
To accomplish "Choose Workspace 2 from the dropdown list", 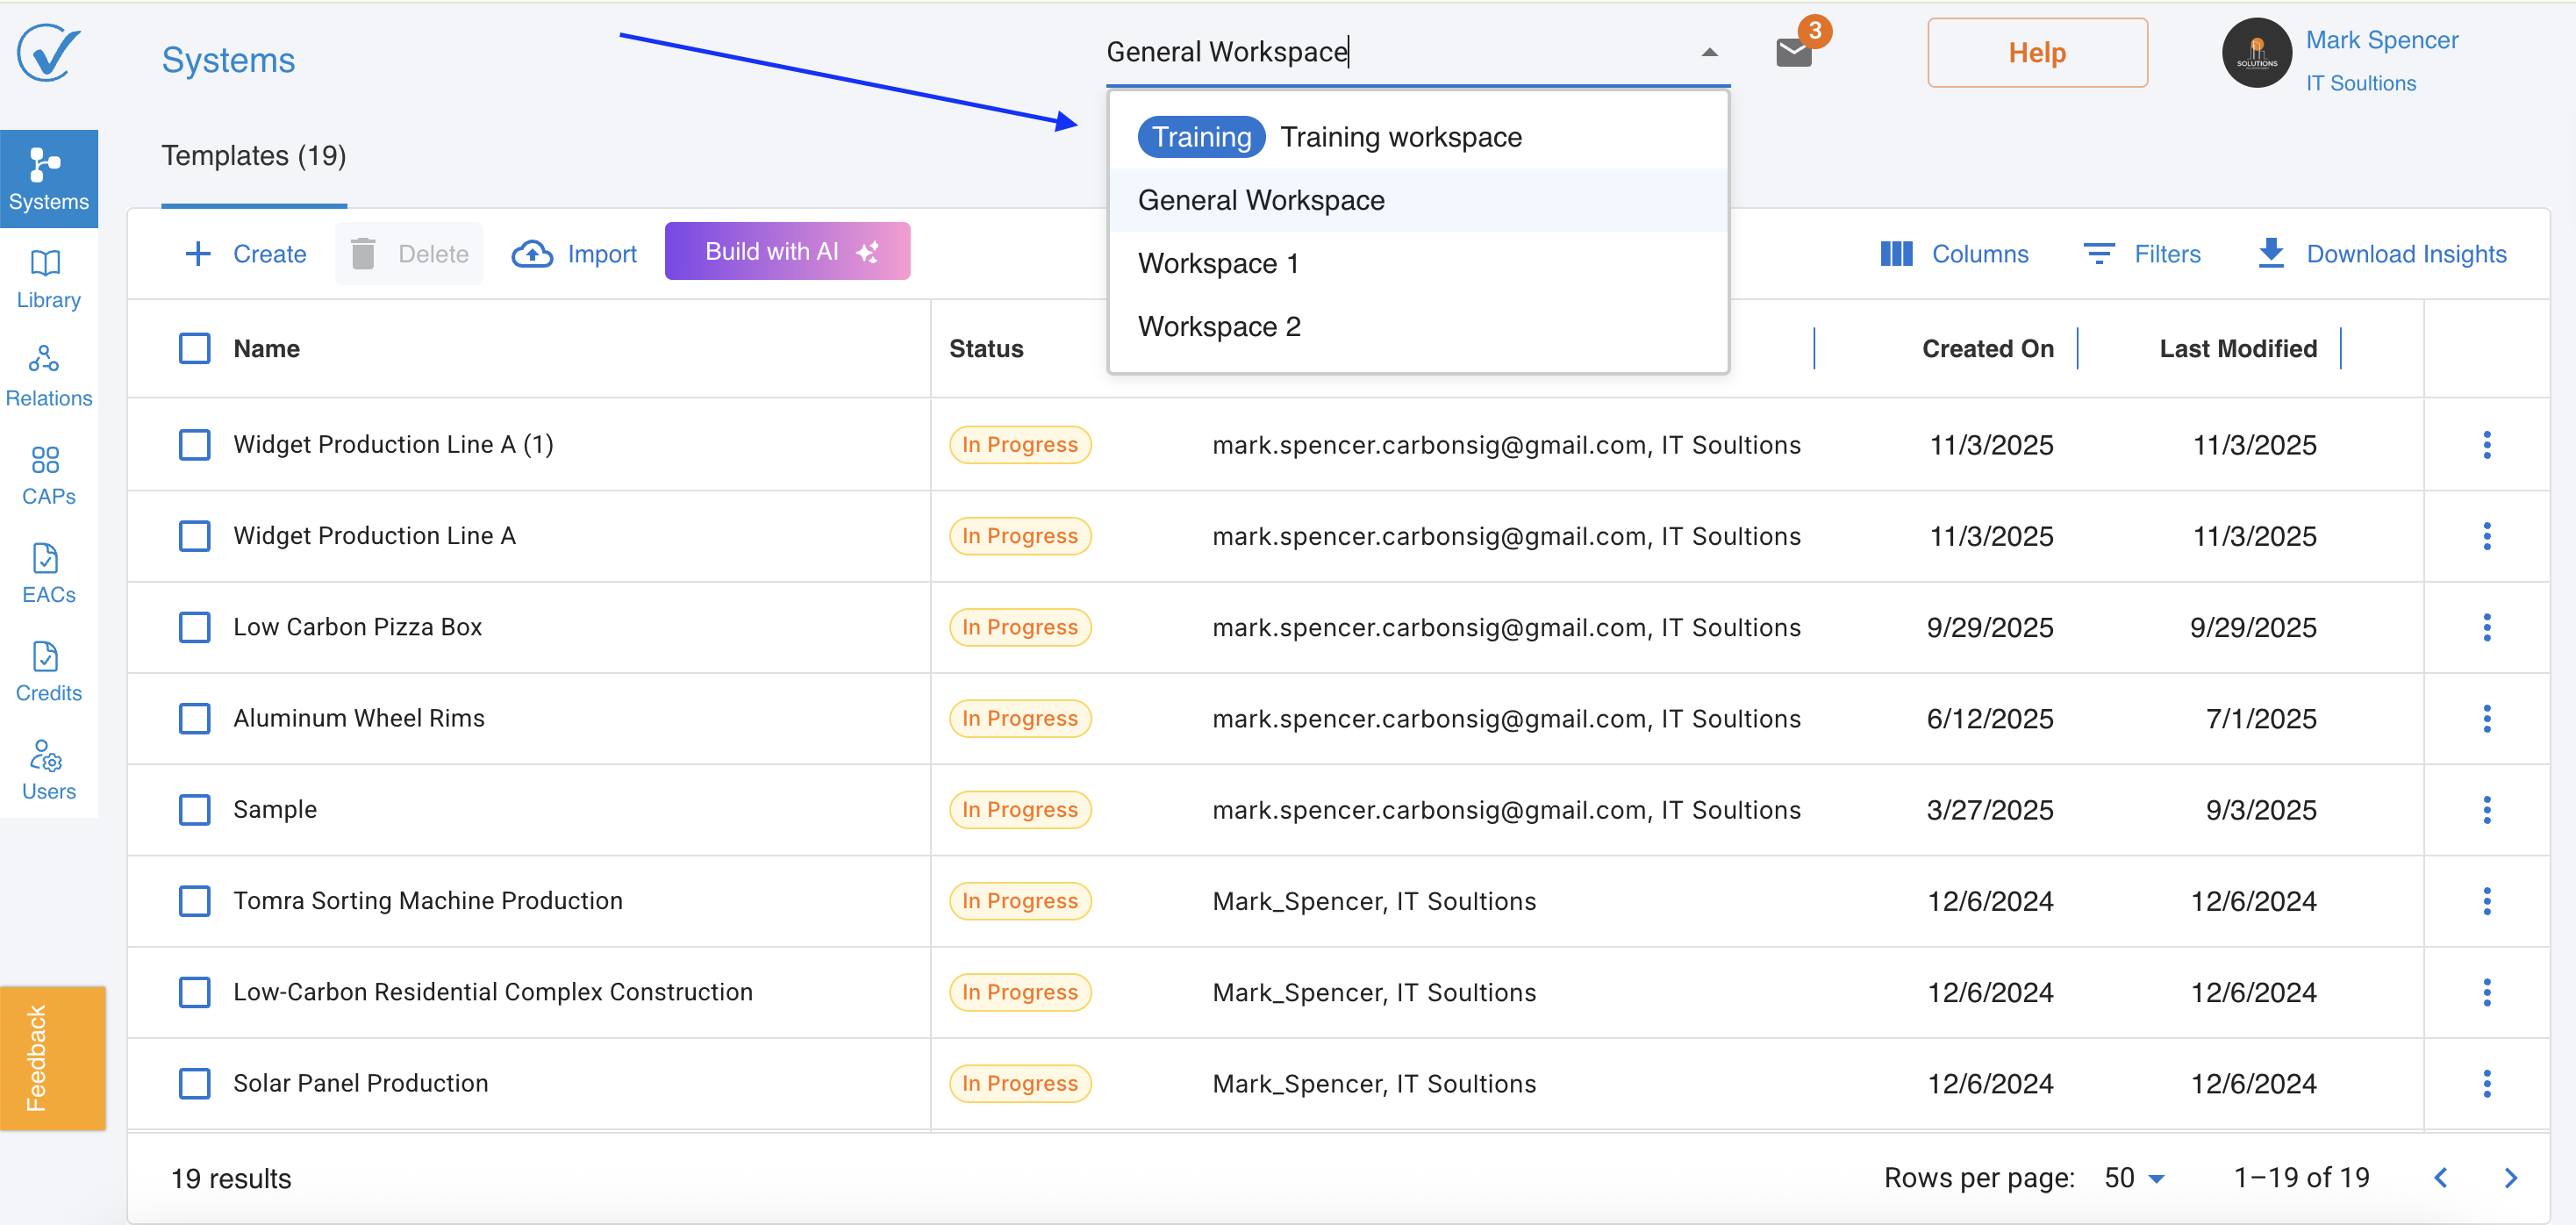I will tap(1219, 326).
